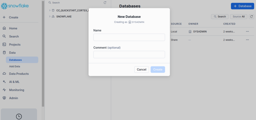The height and width of the screenshot is (120, 256).
Task: Expand the CC_QUICKSTART_CORTEX database tree
Action: click(50, 10)
